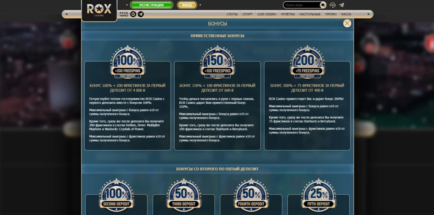Open the Спорт menu item

[x=248, y=14]
